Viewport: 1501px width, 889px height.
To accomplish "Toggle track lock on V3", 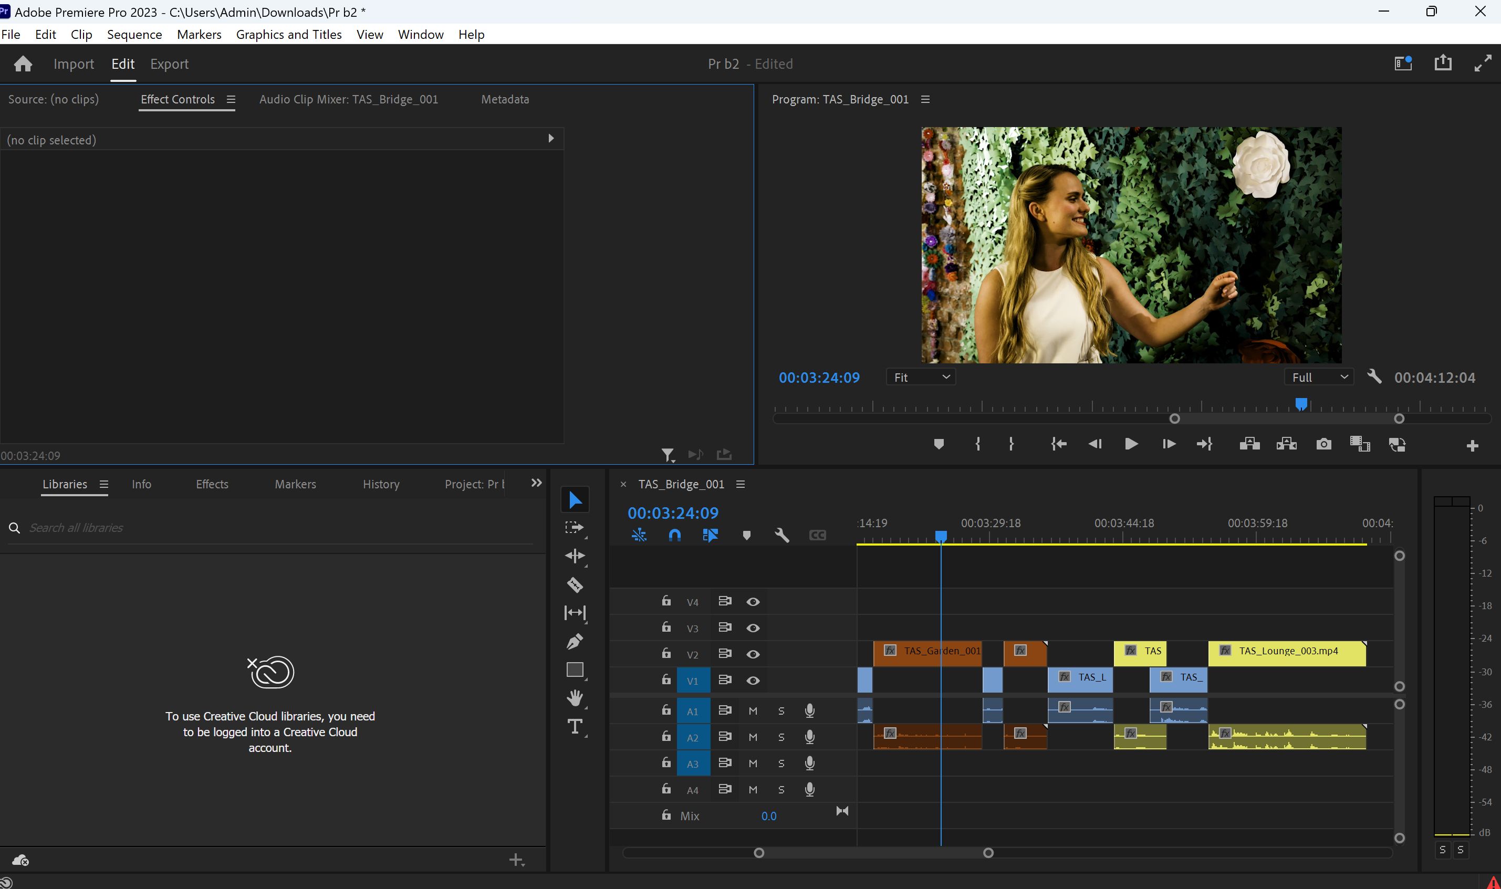I will [666, 627].
